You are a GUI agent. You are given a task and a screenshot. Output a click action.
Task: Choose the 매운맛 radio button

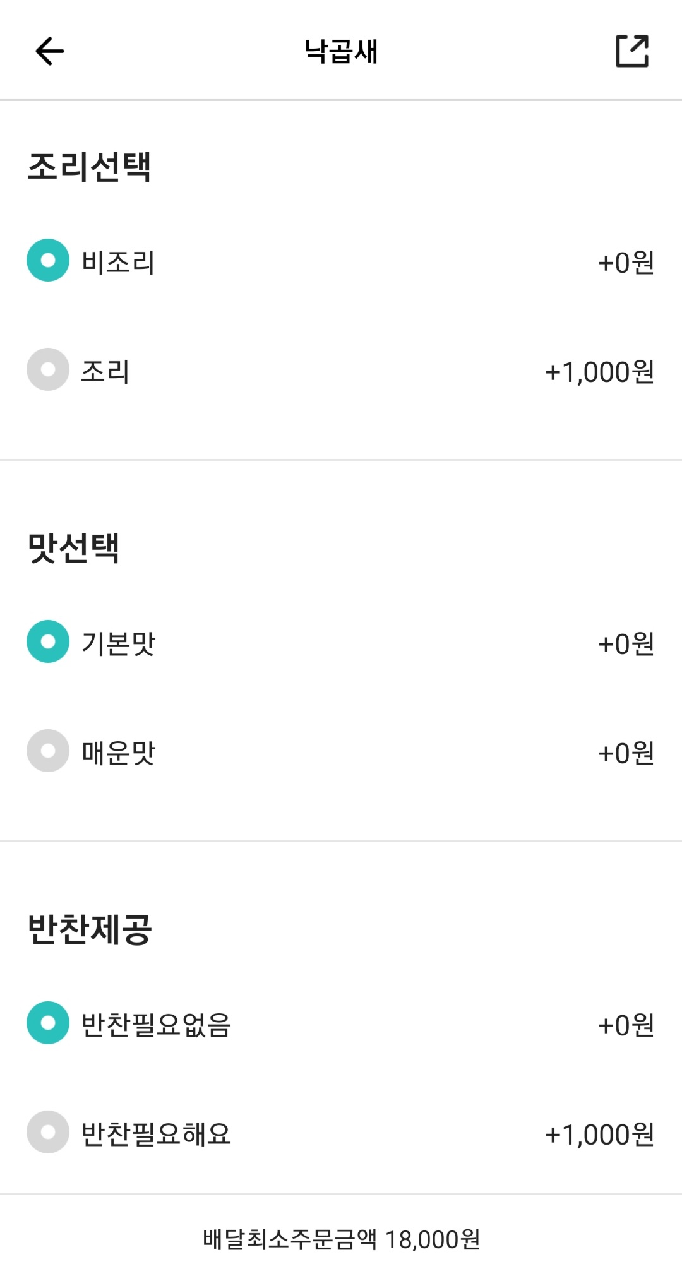click(48, 751)
